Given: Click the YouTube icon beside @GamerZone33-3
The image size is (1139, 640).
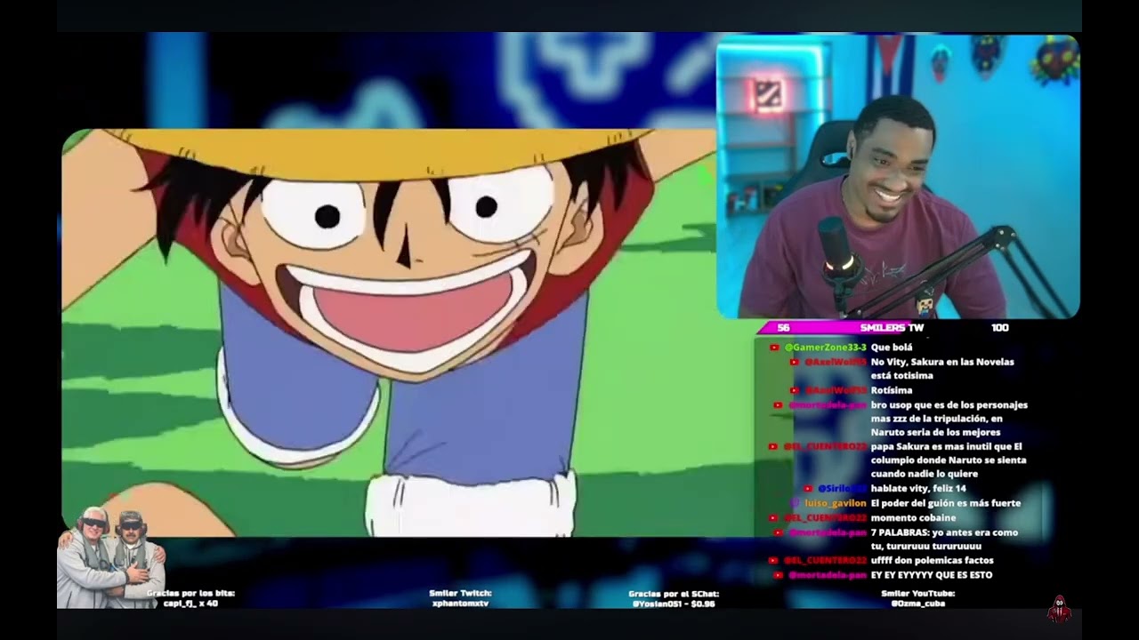Looking at the screenshot, I should pyautogui.click(x=774, y=348).
